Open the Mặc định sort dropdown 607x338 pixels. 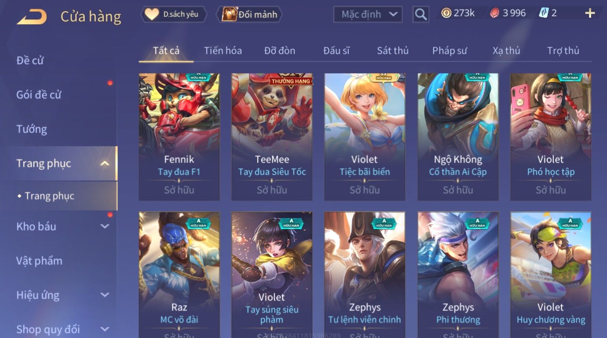pos(368,15)
